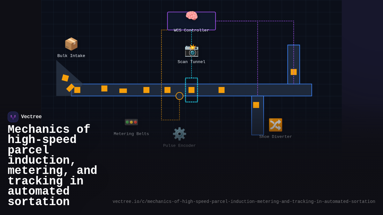Open the vectree.io article link
This screenshot has width=383, height=215.
(244, 201)
